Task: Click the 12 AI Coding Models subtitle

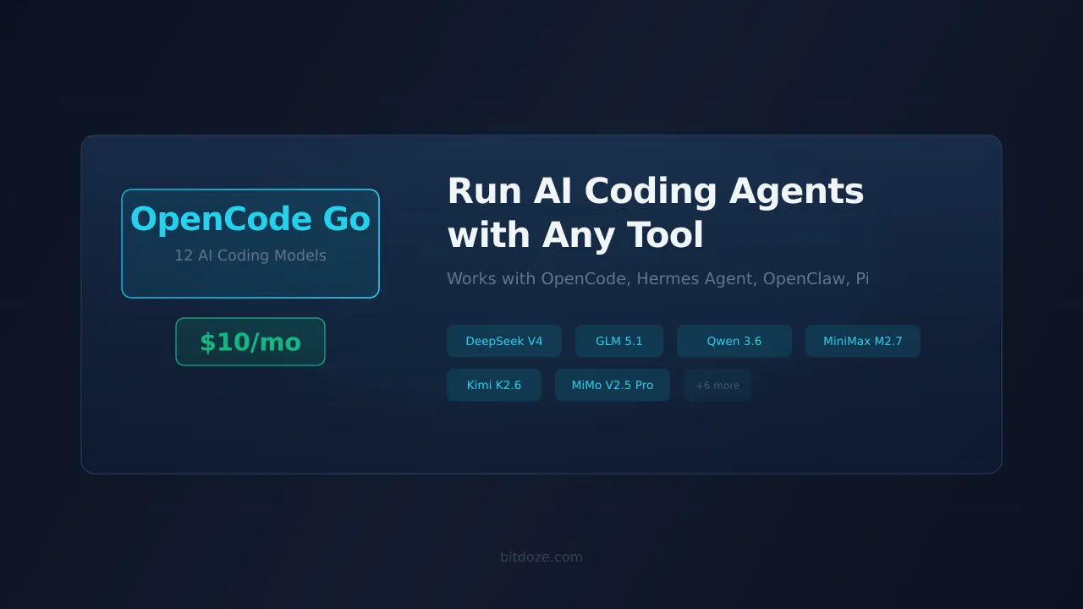Action: tap(250, 255)
